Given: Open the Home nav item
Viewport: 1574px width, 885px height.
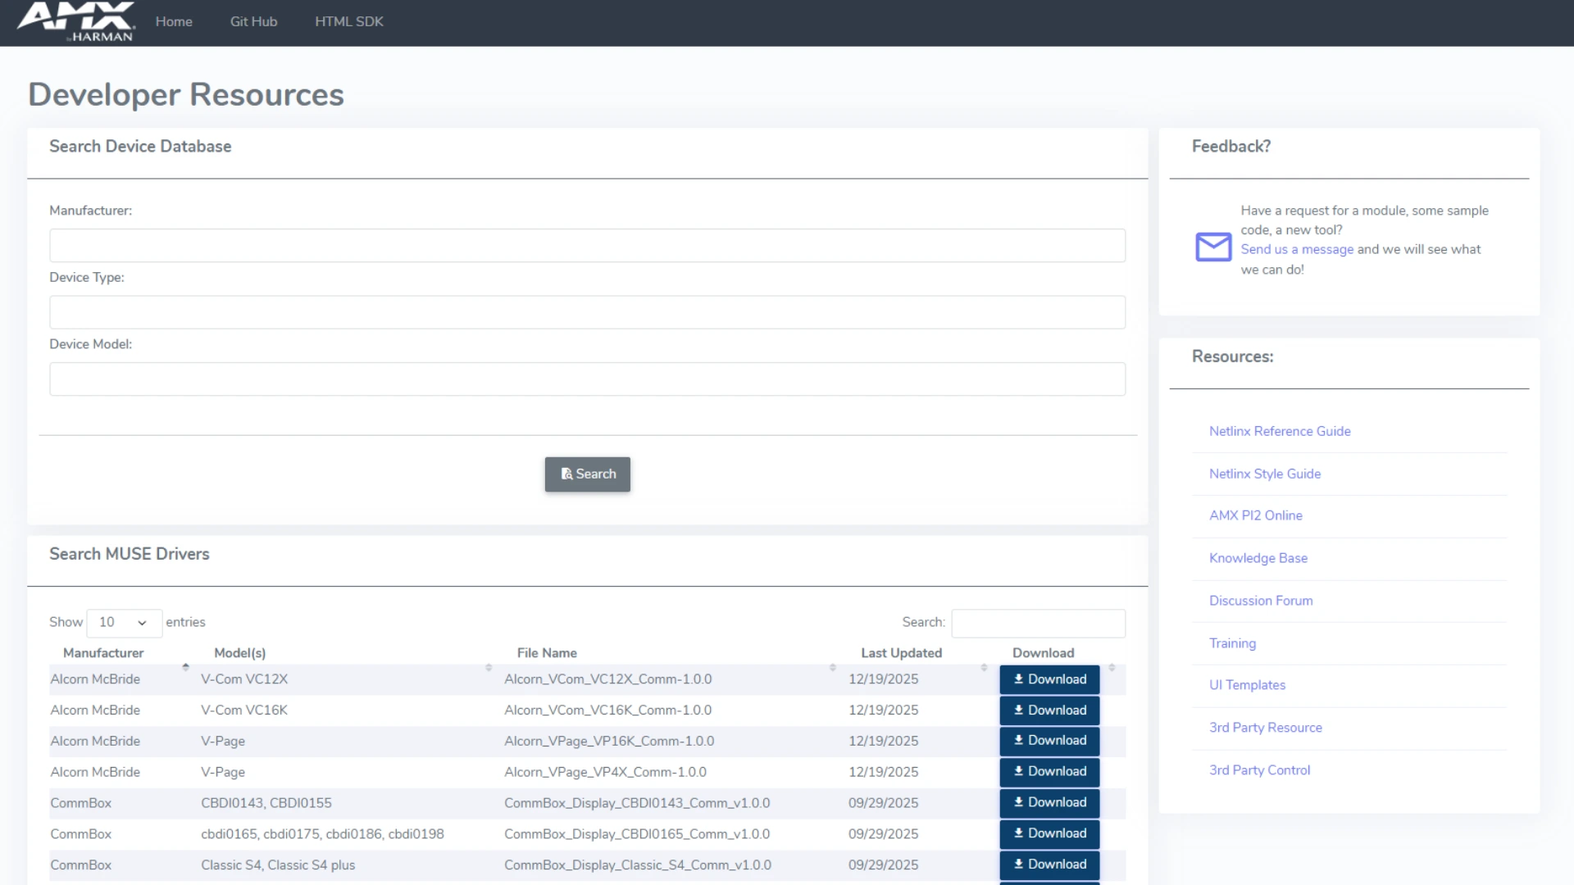Looking at the screenshot, I should point(174,22).
